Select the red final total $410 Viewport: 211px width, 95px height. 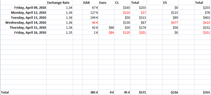203,22
